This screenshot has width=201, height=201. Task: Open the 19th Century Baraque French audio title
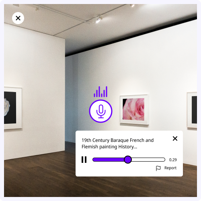tap(117, 144)
